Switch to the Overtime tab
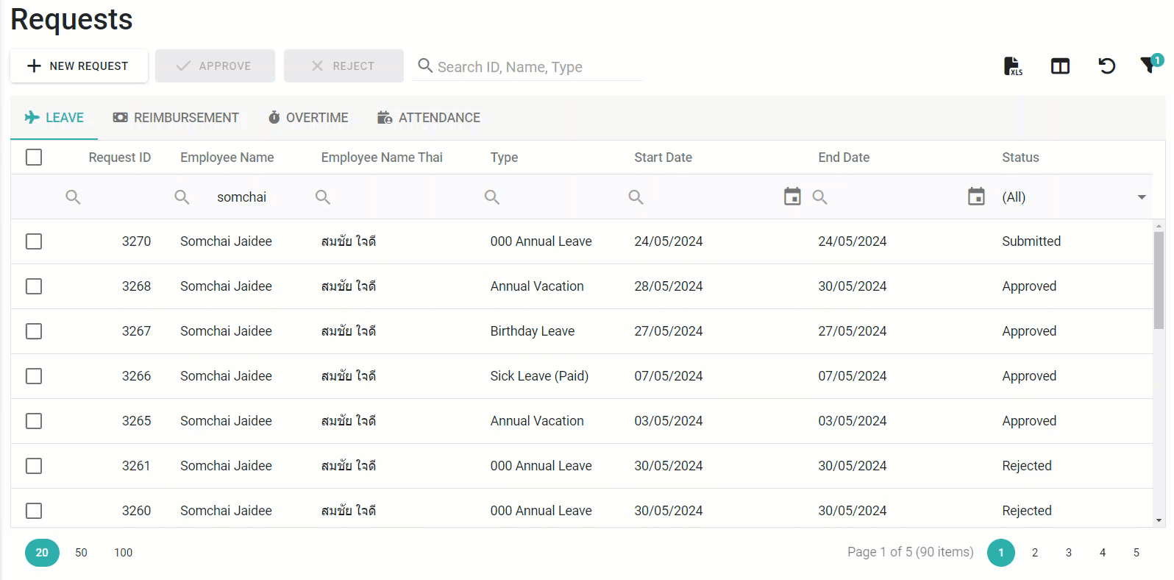This screenshot has width=1174, height=580. (x=308, y=118)
